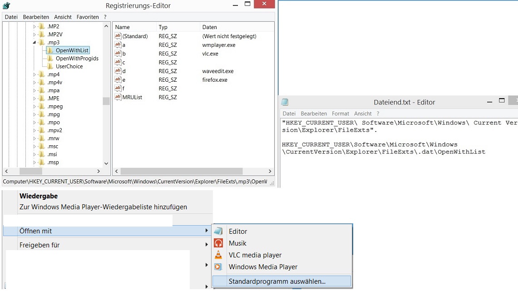Image resolution: width=518 pixels, height=291 pixels.
Task: Click the OpenWithList folder icon
Action: (x=50, y=50)
